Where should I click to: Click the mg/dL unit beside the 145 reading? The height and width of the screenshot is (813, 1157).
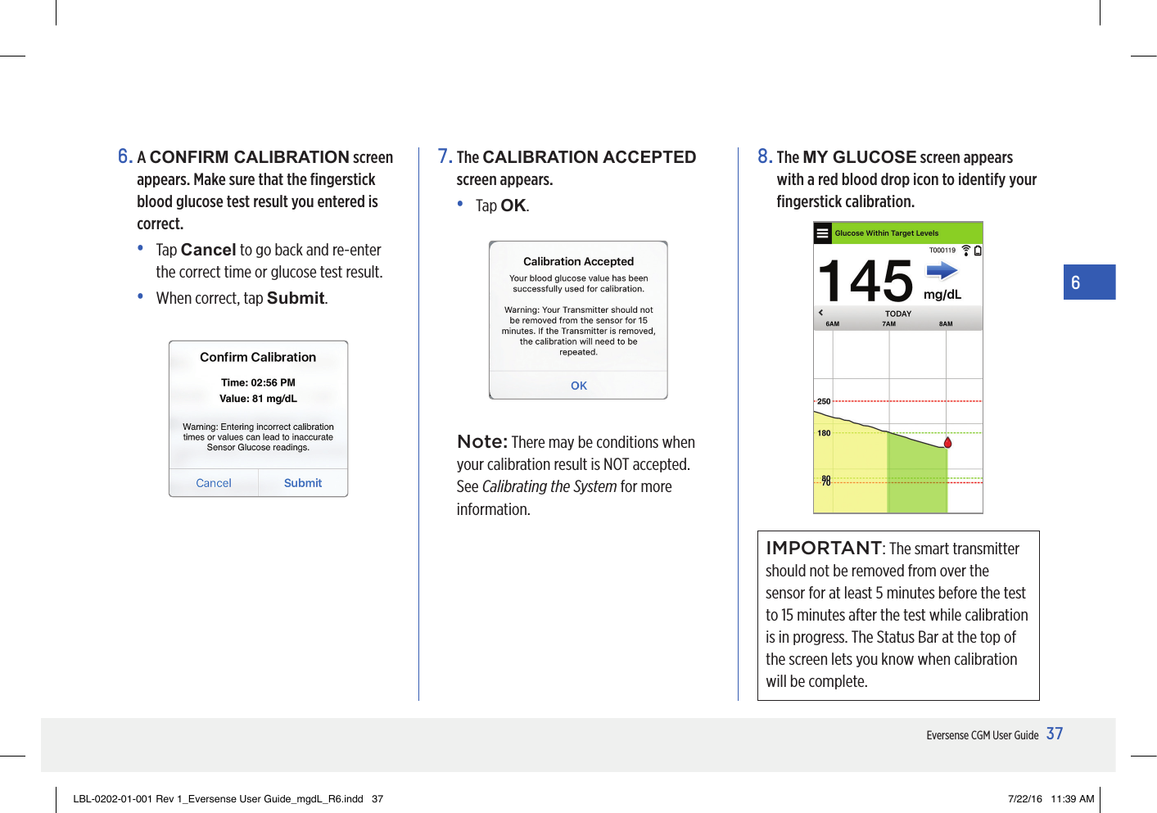(x=942, y=295)
